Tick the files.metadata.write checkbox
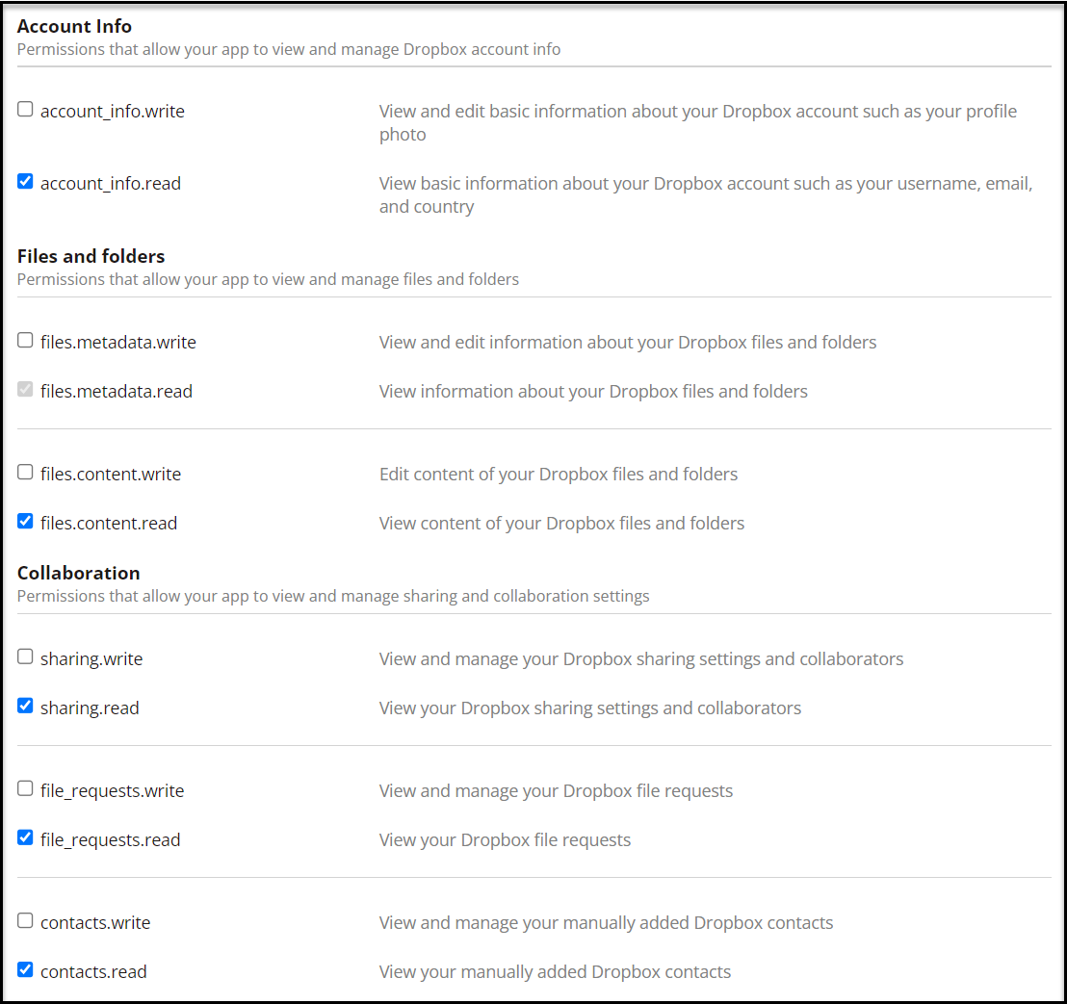1067x1004 pixels. 25,340
